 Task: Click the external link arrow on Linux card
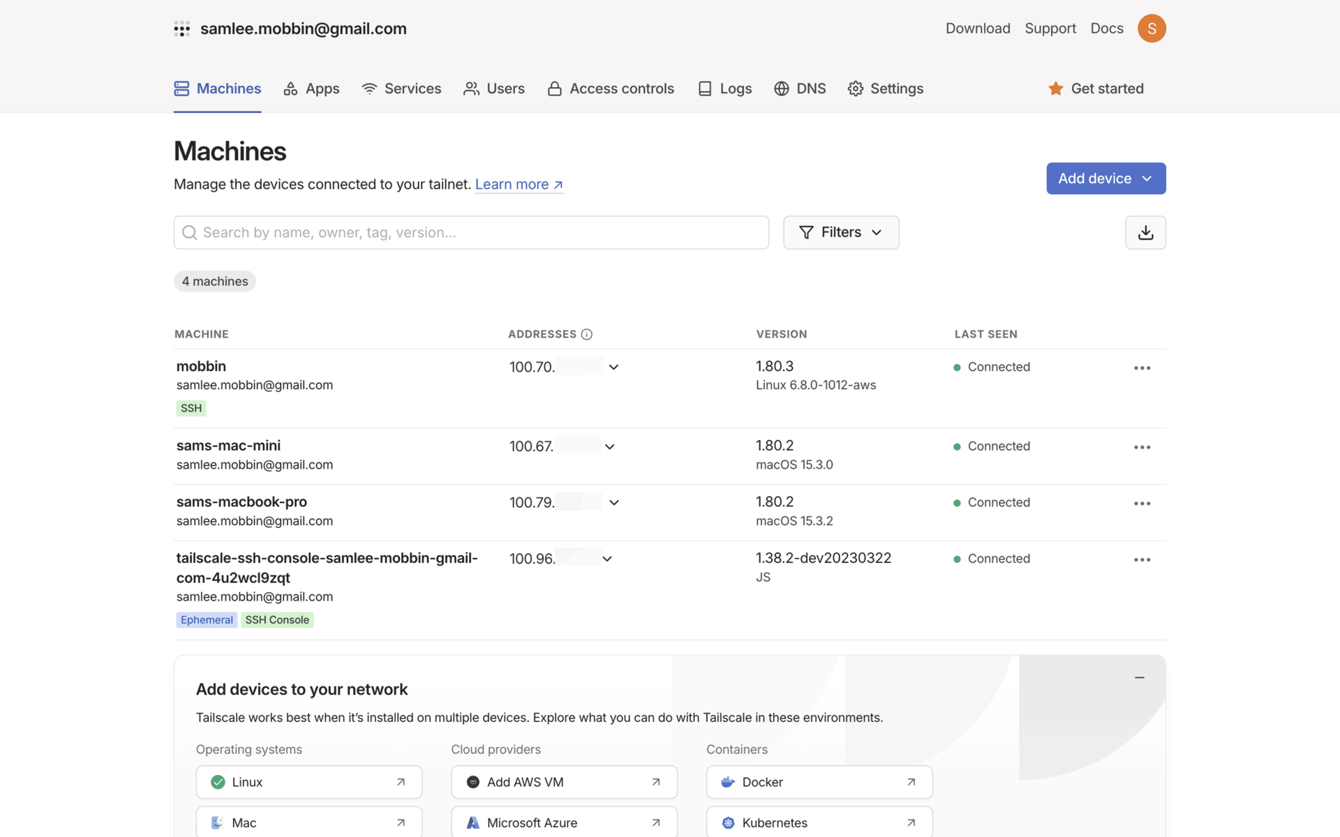coord(401,782)
